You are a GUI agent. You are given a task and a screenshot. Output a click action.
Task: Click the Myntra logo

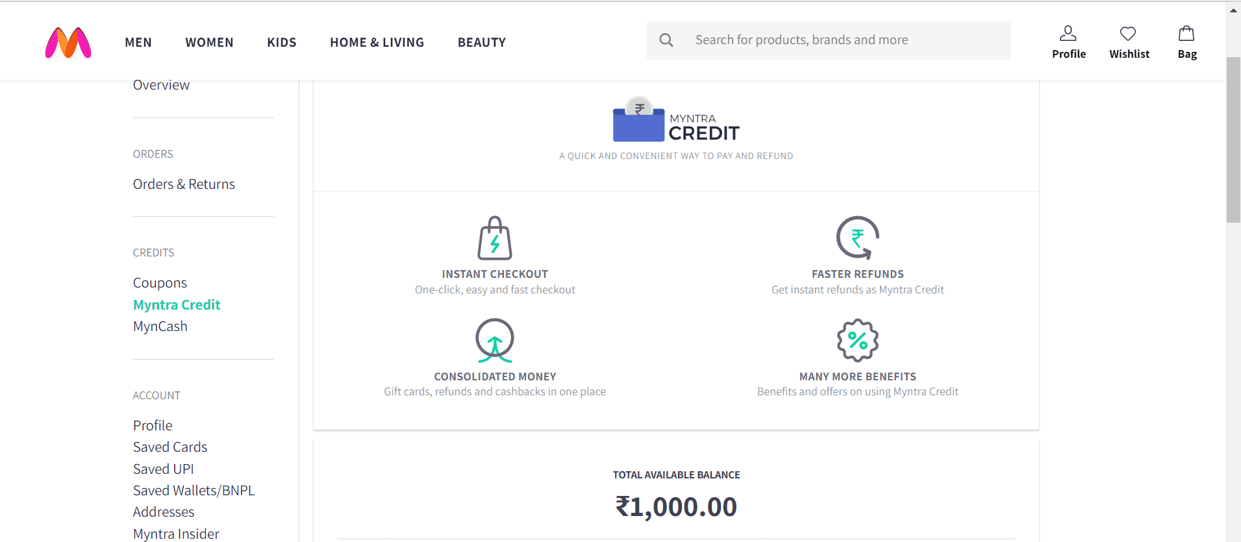click(x=68, y=42)
